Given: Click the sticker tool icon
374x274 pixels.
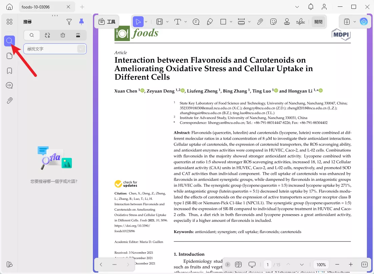Looking at the screenshot, I should tap(273, 22).
